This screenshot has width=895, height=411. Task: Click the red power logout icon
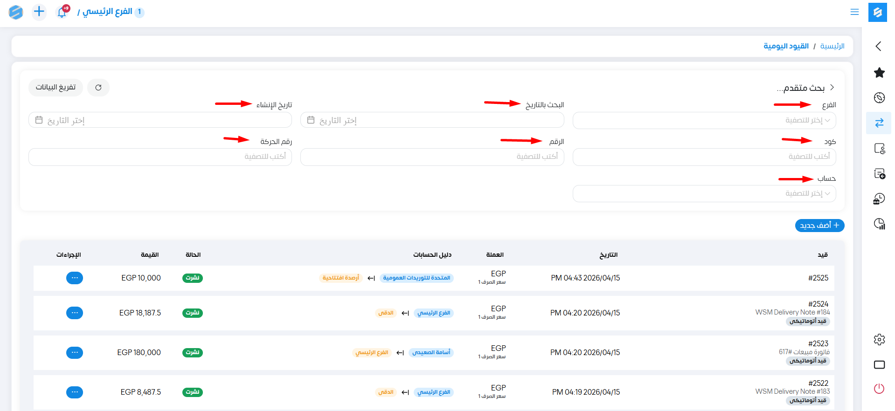tap(879, 389)
